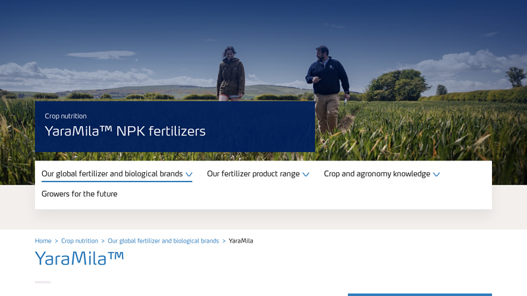
Task: Open "Our fertilizer product range" menu label
Action: pos(253,174)
